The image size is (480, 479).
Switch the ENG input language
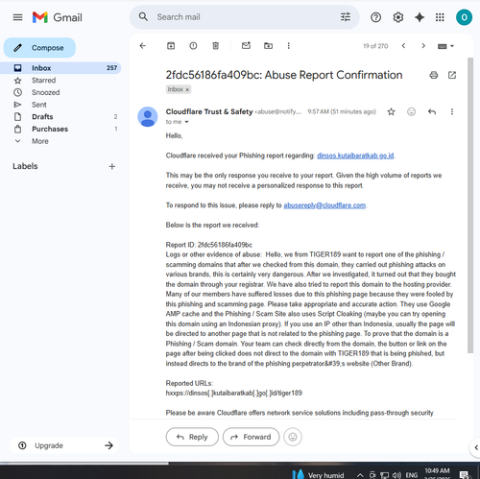[412, 475]
